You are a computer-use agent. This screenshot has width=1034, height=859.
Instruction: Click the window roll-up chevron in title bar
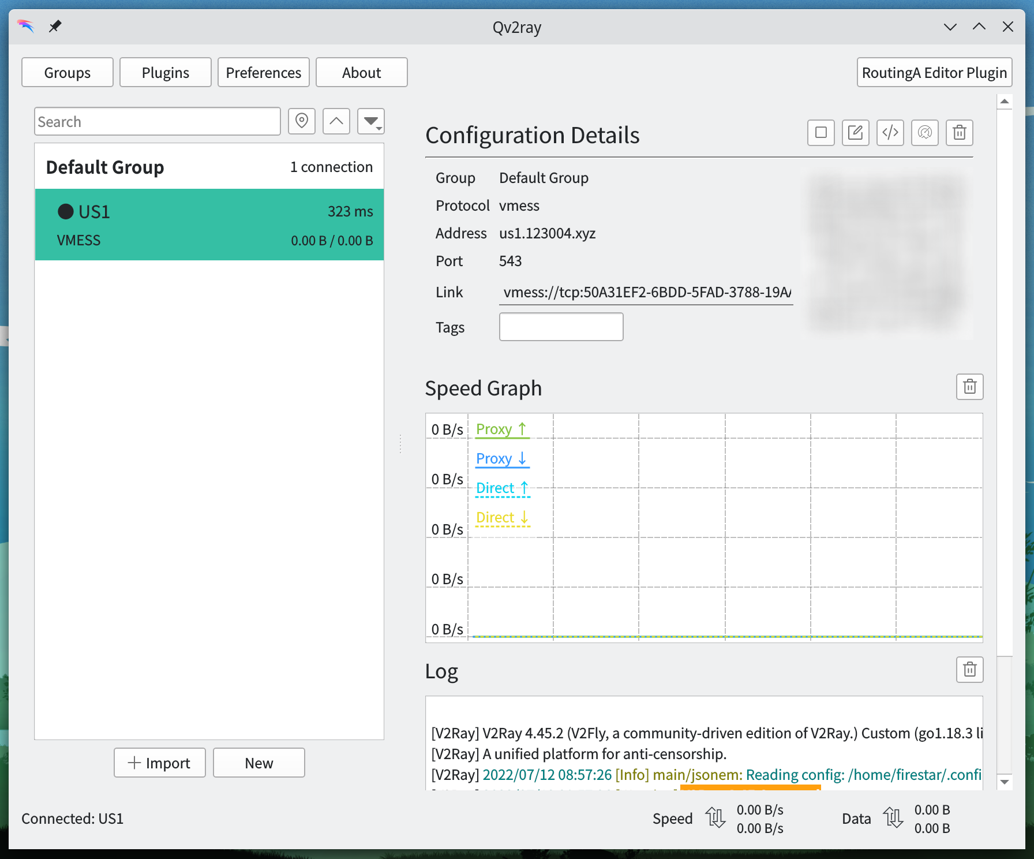[x=979, y=27]
